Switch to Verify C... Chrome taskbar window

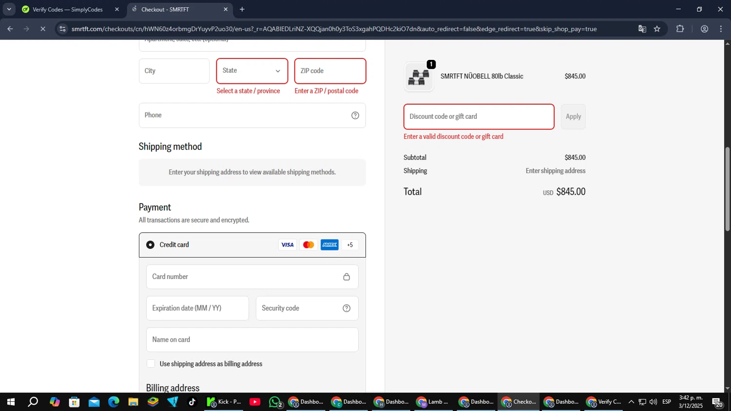(604, 402)
